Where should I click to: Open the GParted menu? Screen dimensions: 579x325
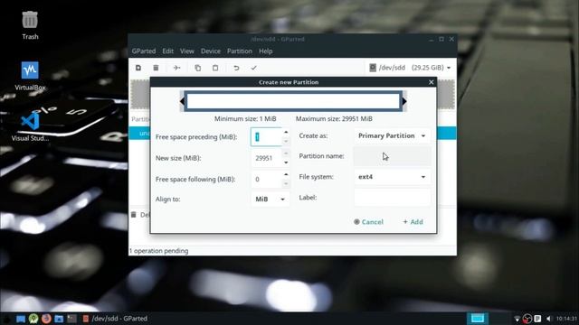[x=144, y=51]
